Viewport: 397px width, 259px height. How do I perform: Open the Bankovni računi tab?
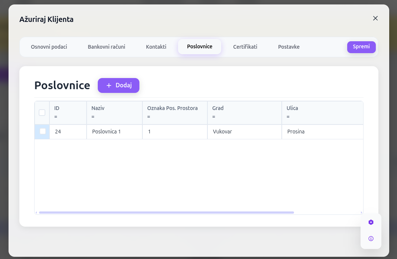click(106, 47)
